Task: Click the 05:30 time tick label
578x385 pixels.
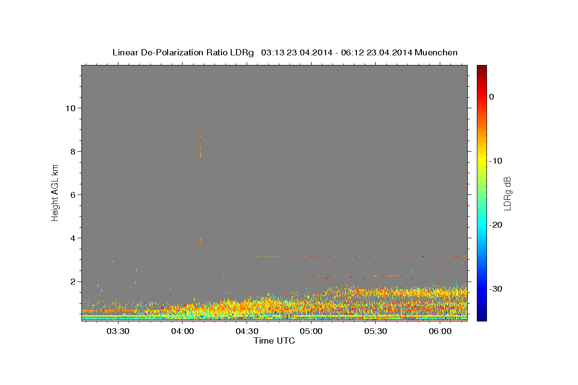Action: tap(376, 332)
